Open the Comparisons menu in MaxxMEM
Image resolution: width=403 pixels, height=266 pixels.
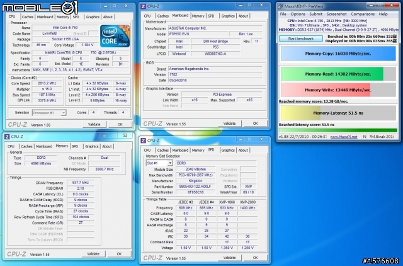tap(363, 14)
